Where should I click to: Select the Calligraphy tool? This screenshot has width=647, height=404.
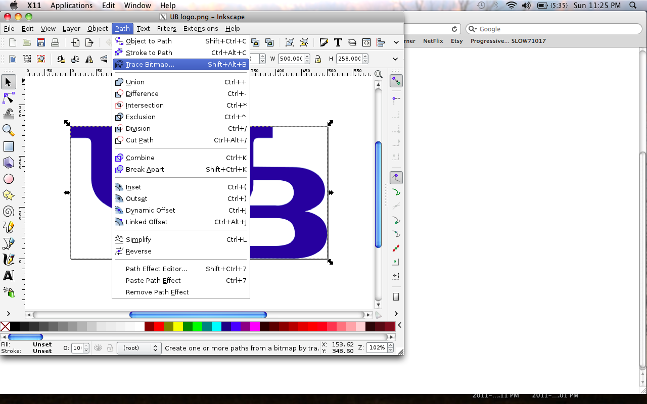(9, 260)
